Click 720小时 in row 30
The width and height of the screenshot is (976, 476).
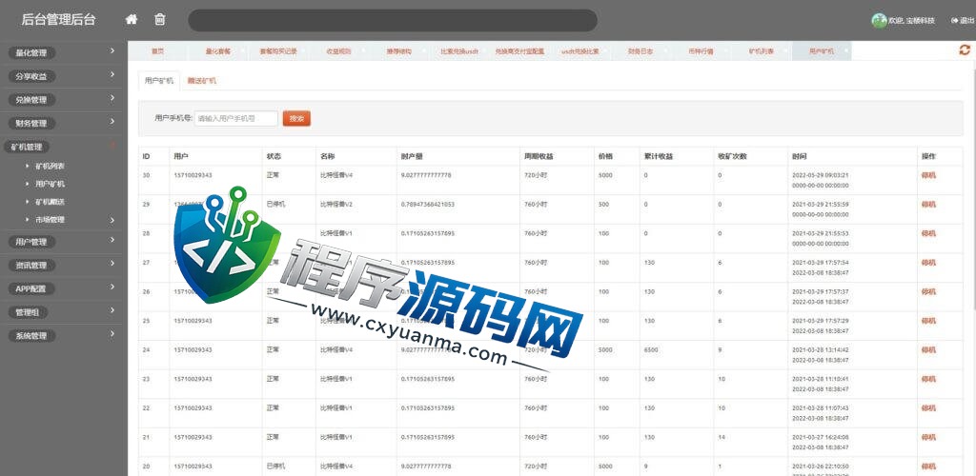[536, 175]
